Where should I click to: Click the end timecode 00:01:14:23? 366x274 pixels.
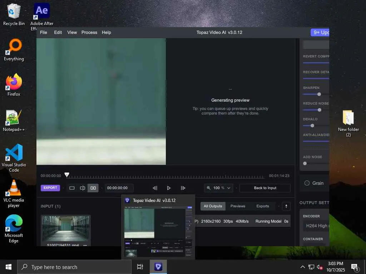click(x=279, y=176)
